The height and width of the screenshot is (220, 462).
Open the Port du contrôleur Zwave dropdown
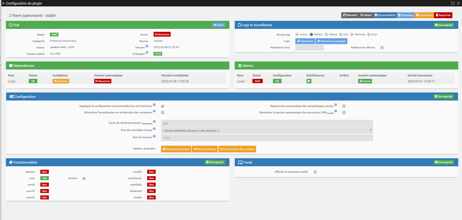pos(267,131)
